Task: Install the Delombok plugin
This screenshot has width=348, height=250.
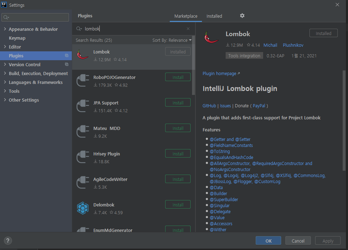Action: (x=178, y=205)
